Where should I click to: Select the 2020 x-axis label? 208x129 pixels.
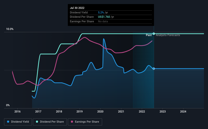tap(100, 111)
